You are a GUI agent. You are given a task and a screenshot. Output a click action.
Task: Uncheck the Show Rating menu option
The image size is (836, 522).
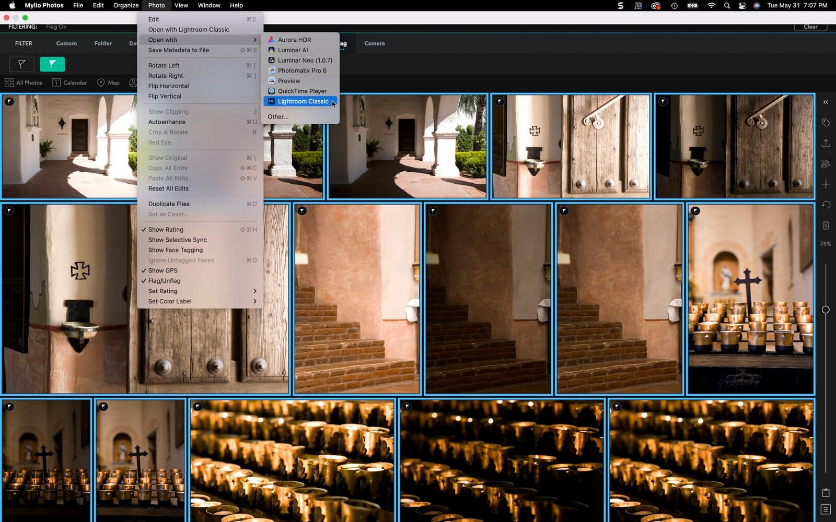pyautogui.click(x=166, y=230)
